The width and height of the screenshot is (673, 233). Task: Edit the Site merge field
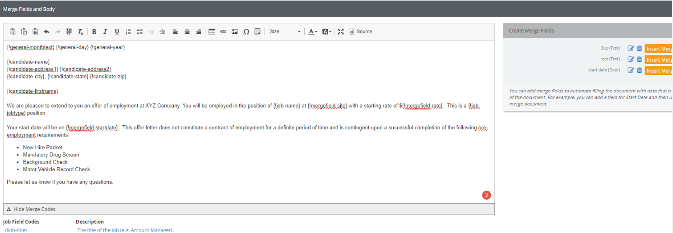(631, 49)
